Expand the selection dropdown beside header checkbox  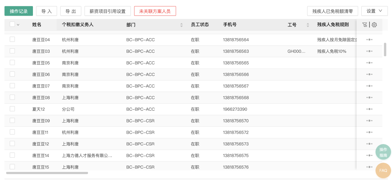(18, 25)
